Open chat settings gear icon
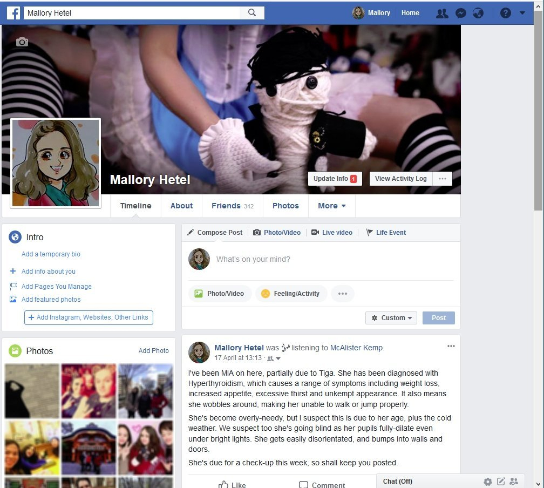The width and height of the screenshot is (544, 488). click(488, 482)
